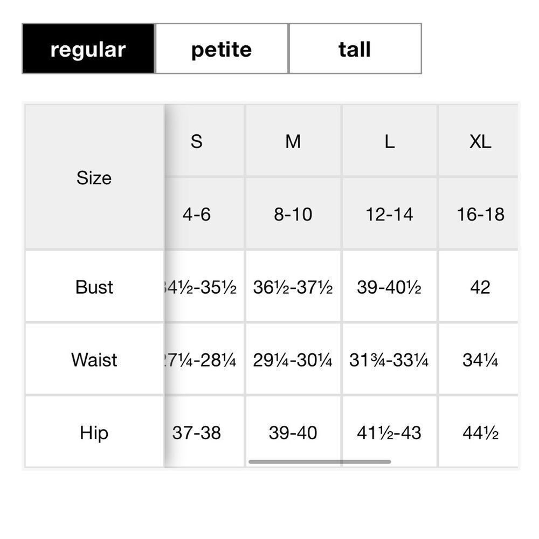
Task: Click the Bust row label
Action: pyautogui.click(x=94, y=286)
